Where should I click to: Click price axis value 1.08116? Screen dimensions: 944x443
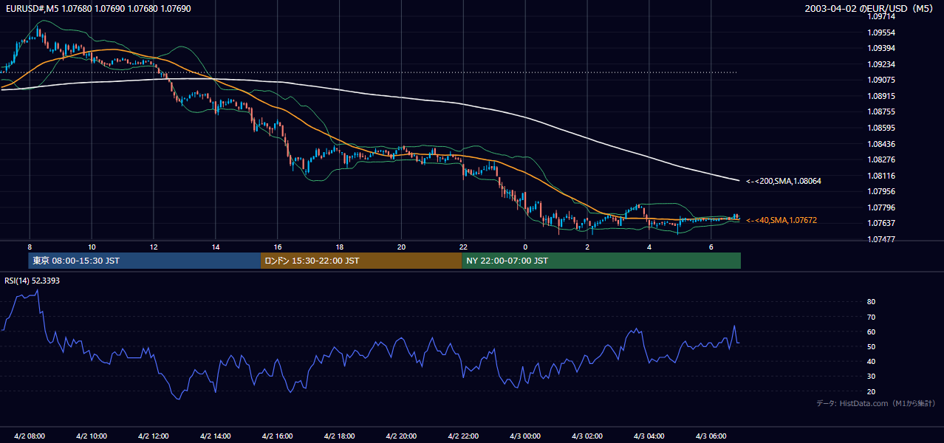[880, 176]
